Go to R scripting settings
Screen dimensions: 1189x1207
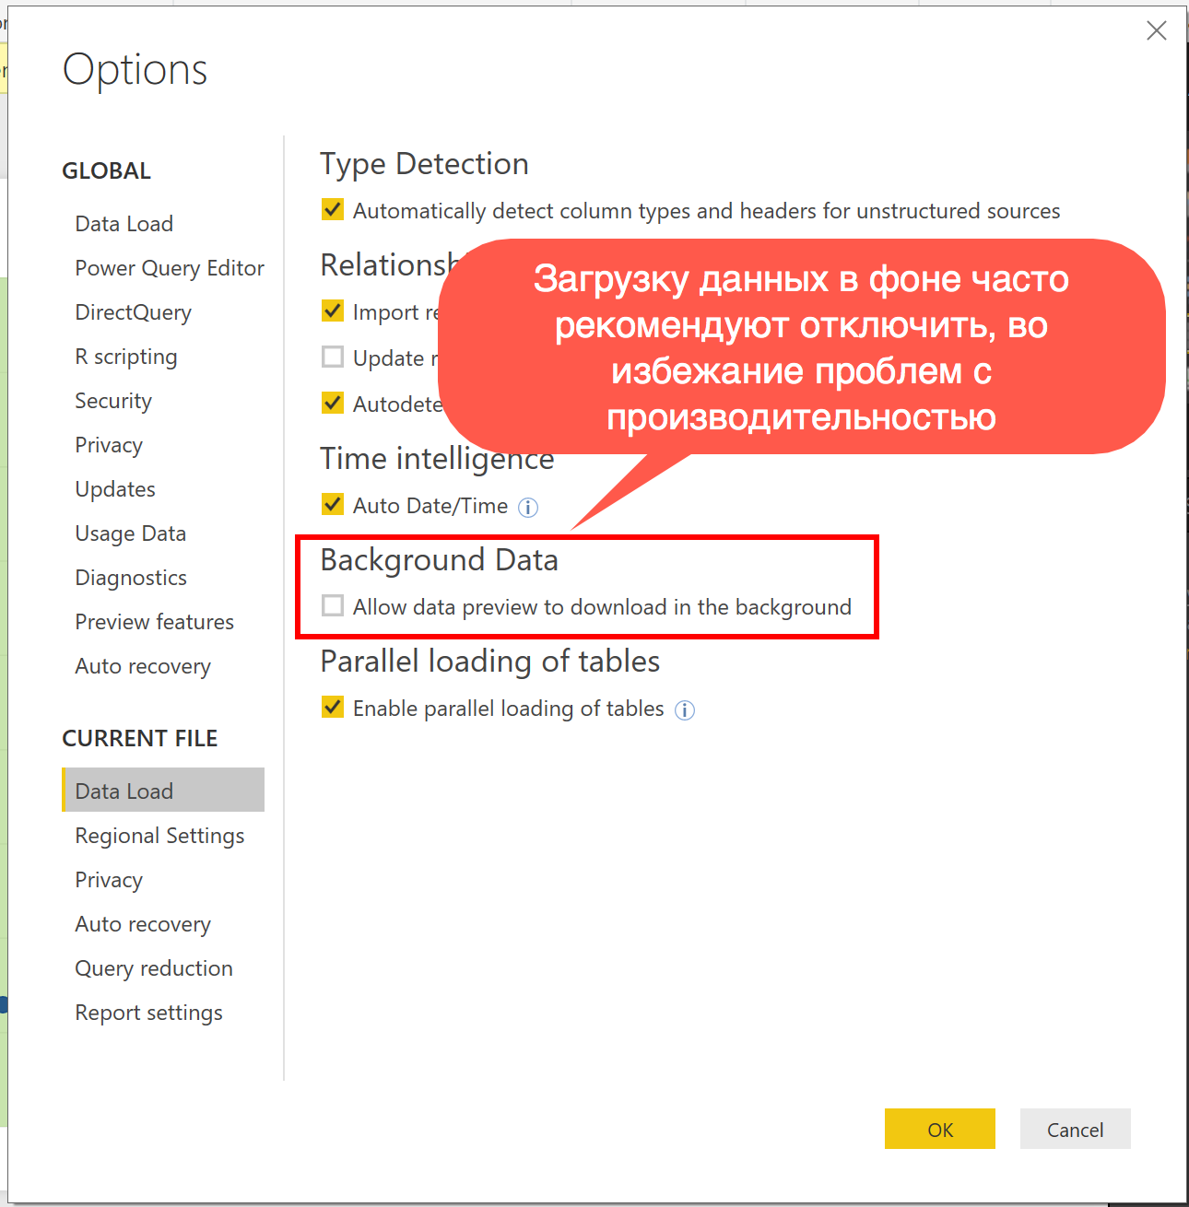click(126, 357)
